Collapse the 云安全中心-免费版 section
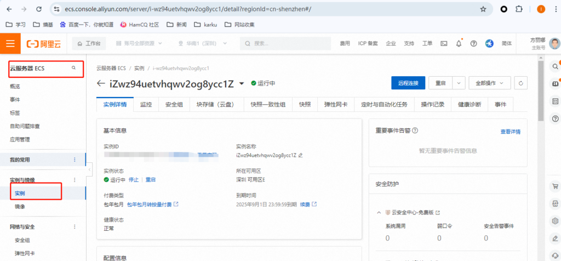The width and height of the screenshot is (561, 261). pyautogui.click(x=379, y=212)
